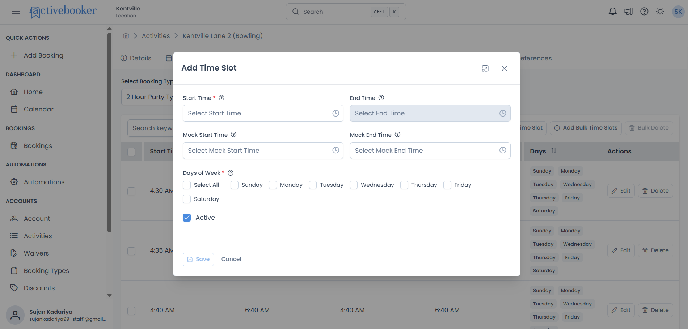Open the Select End Time picker

pyautogui.click(x=430, y=113)
